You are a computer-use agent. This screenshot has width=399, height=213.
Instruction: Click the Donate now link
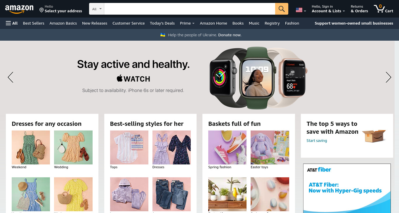pos(230,35)
